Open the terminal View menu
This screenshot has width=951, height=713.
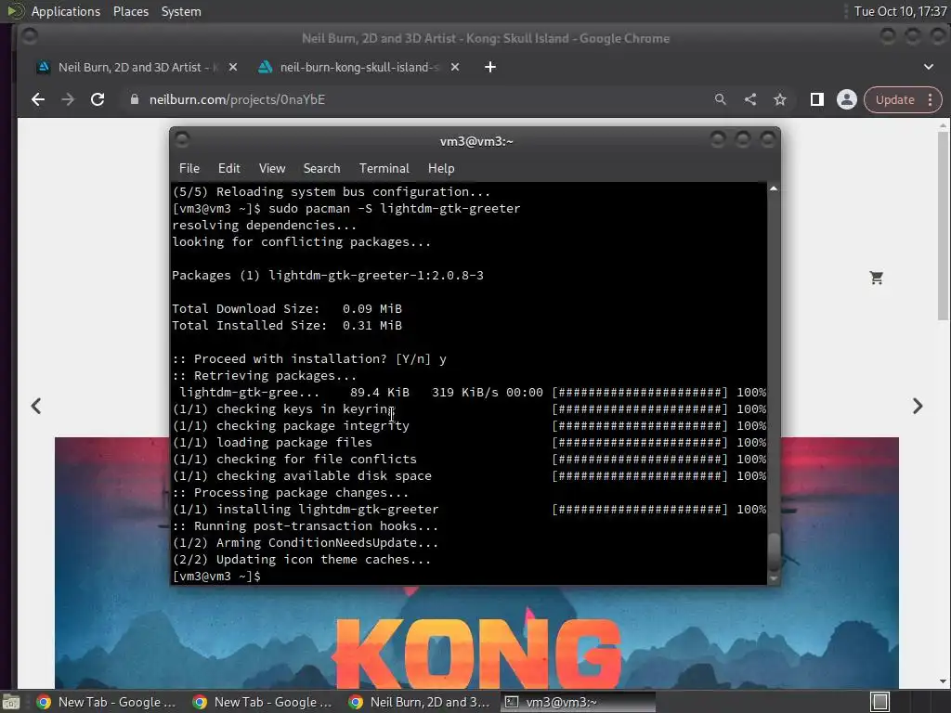272,168
